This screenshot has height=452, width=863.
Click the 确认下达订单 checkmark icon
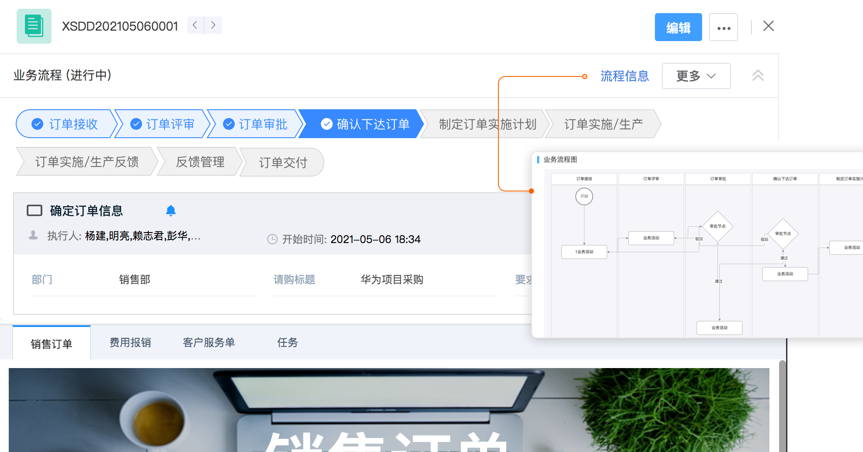coord(327,124)
